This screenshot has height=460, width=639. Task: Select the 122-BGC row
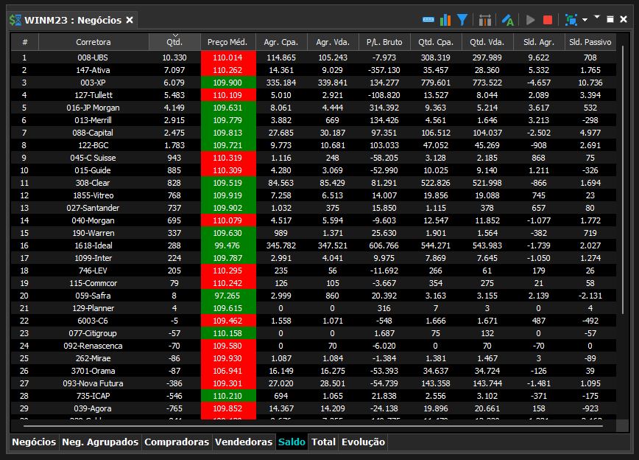click(x=314, y=145)
